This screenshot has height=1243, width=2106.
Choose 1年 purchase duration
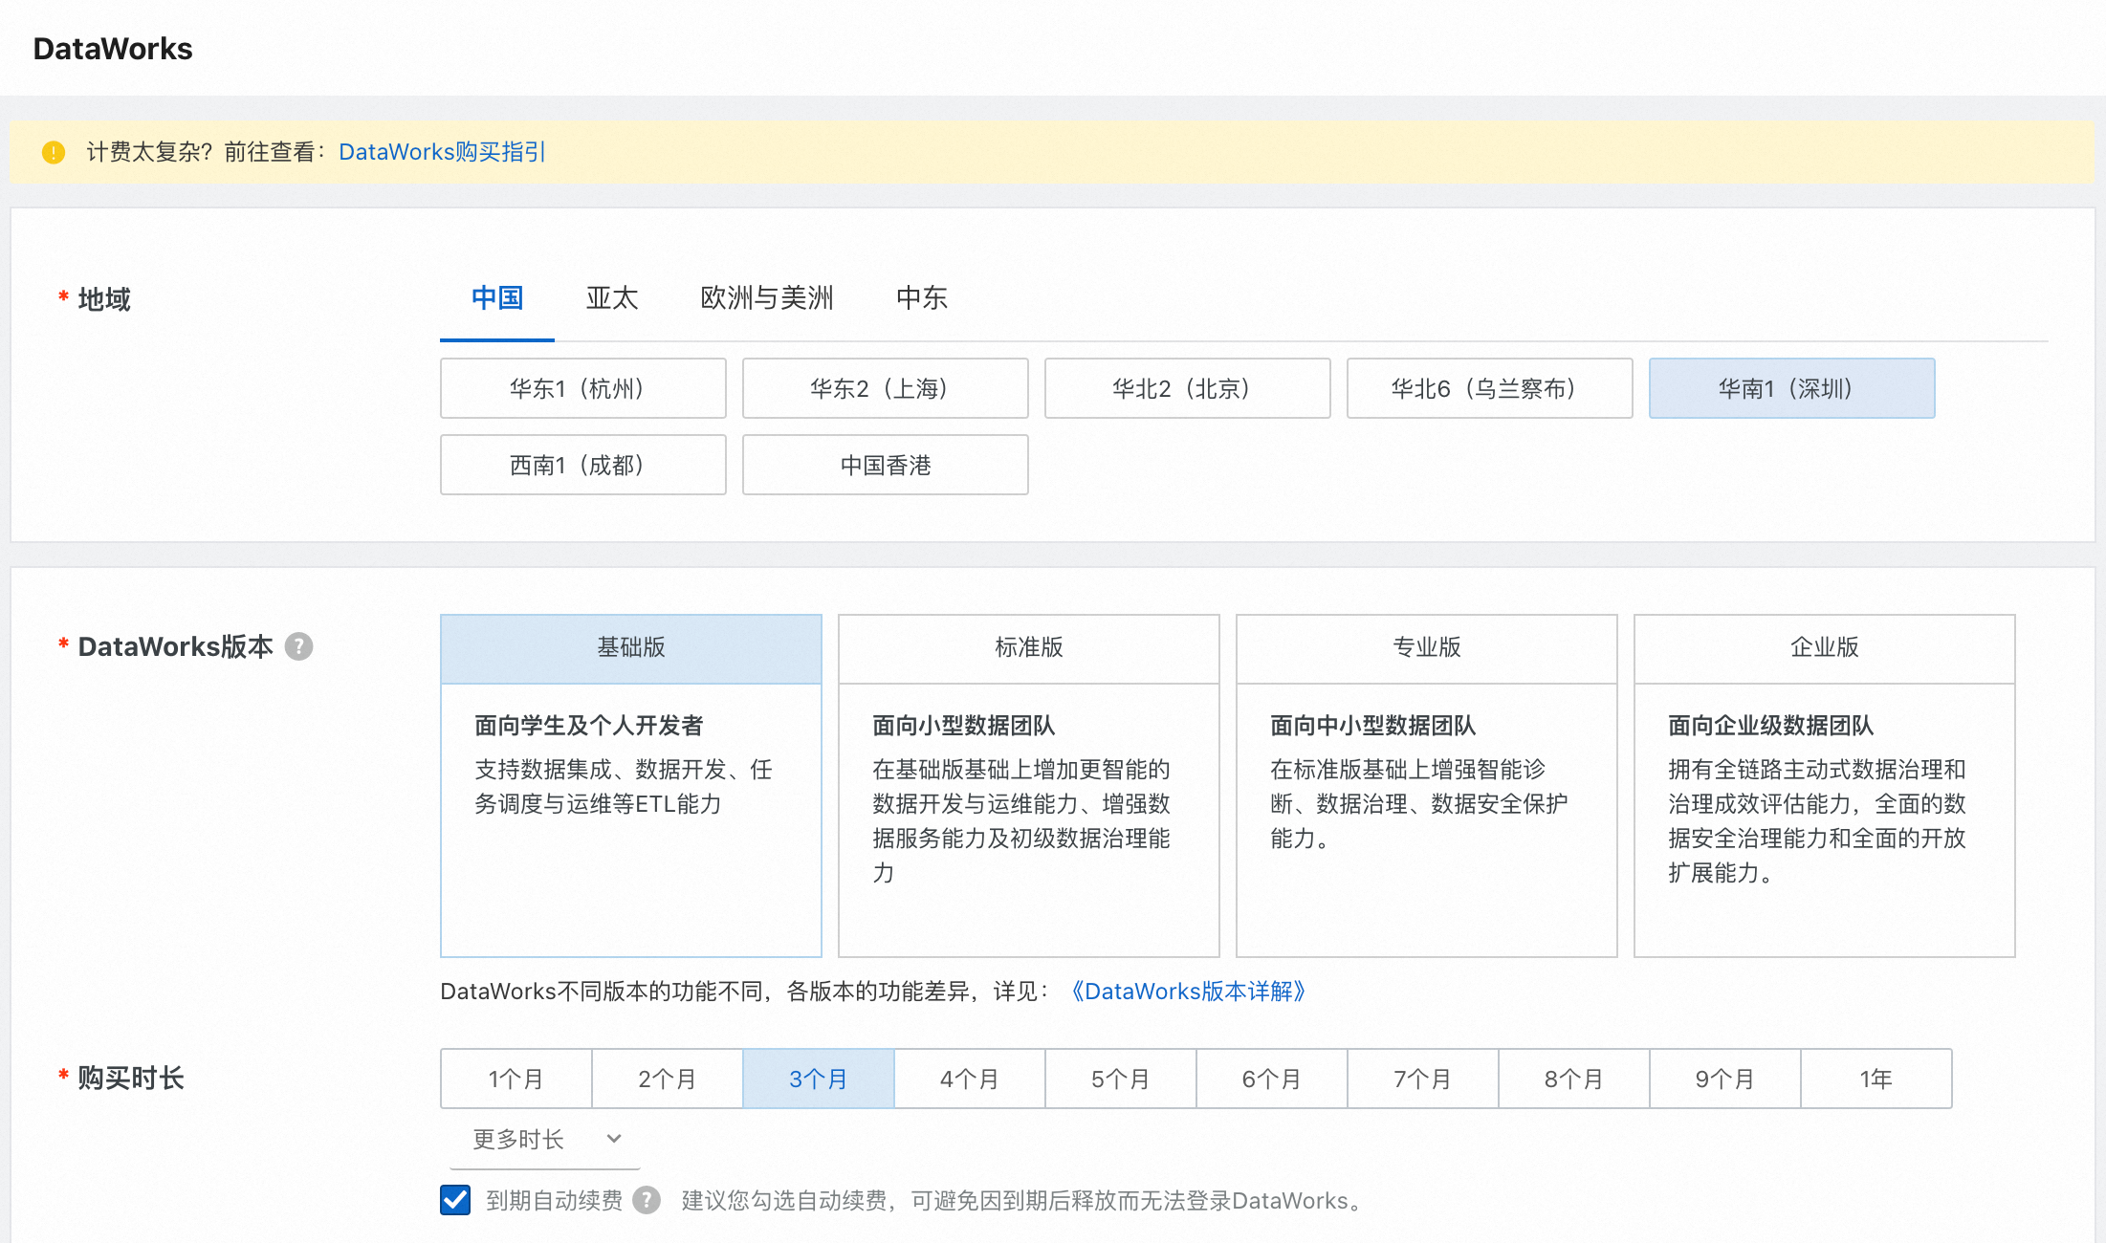tap(1875, 1079)
